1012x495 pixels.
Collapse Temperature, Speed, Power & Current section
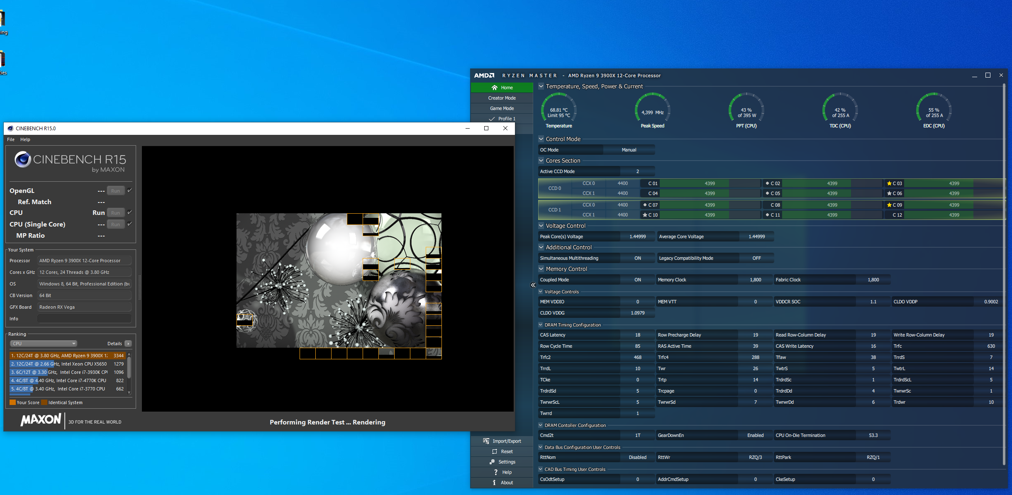(x=541, y=86)
